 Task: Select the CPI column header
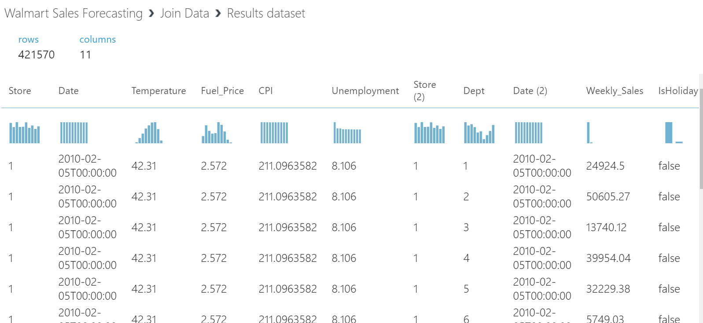pos(265,91)
